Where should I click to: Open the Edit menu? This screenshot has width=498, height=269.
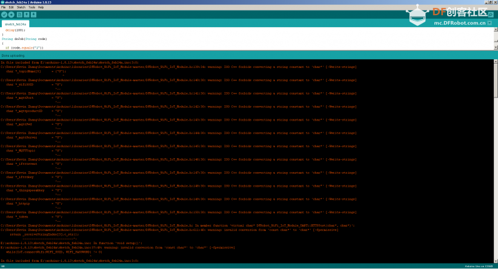[11, 7]
